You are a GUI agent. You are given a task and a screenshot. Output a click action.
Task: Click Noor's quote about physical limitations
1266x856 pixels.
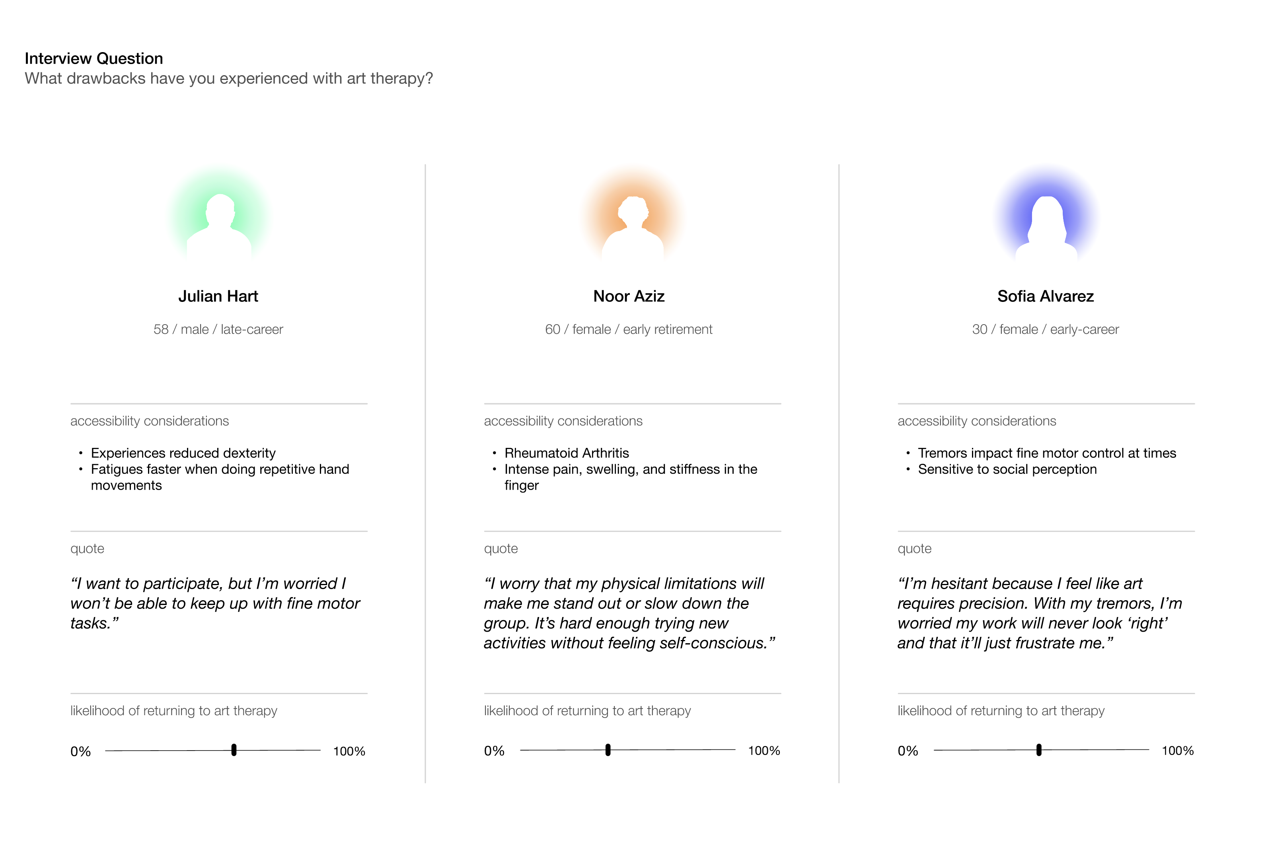pos(629,613)
